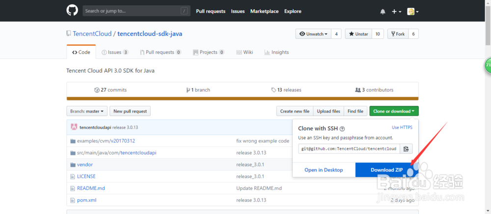Open the notifications bell
Viewport: 491px width, 214px height.
tap(383, 11)
